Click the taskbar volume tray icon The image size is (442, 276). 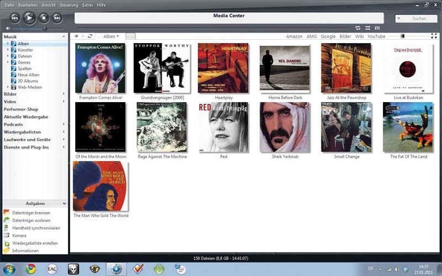coord(397,269)
